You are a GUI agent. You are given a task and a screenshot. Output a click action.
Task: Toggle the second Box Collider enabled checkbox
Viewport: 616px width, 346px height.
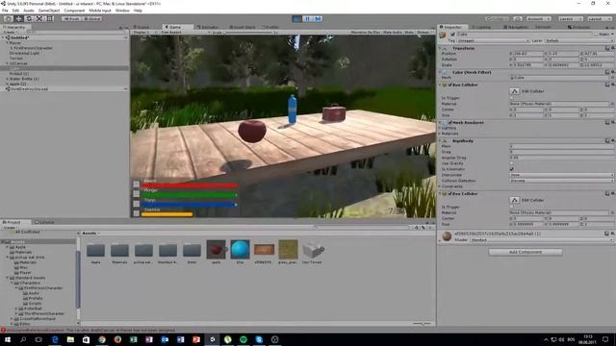(x=450, y=194)
